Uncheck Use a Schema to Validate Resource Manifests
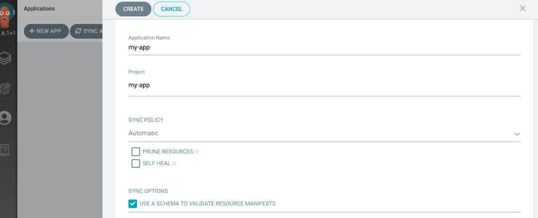 [133, 204]
